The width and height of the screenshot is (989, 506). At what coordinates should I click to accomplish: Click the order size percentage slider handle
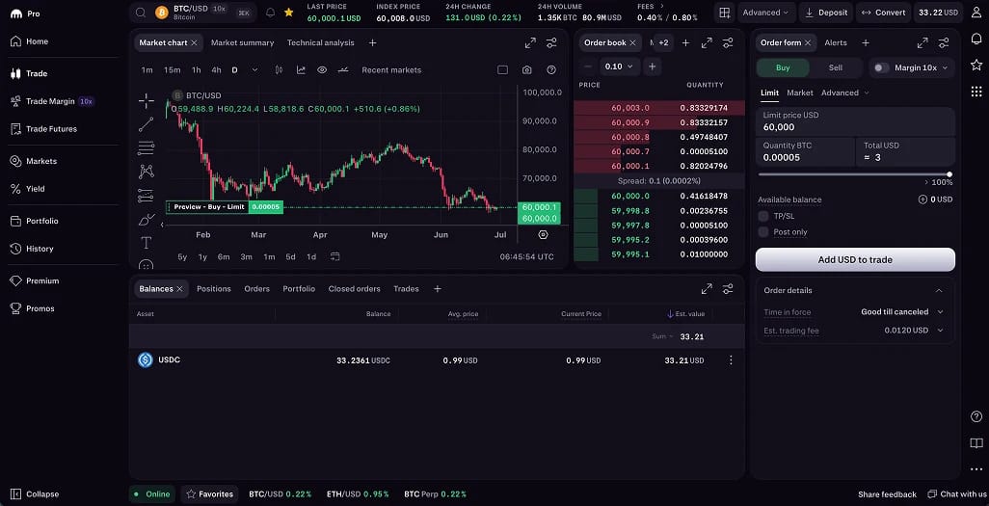pos(949,174)
